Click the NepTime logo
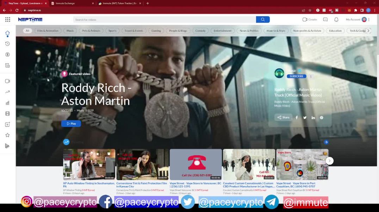Viewport: 379px width, 212px height. click(30, 20)
